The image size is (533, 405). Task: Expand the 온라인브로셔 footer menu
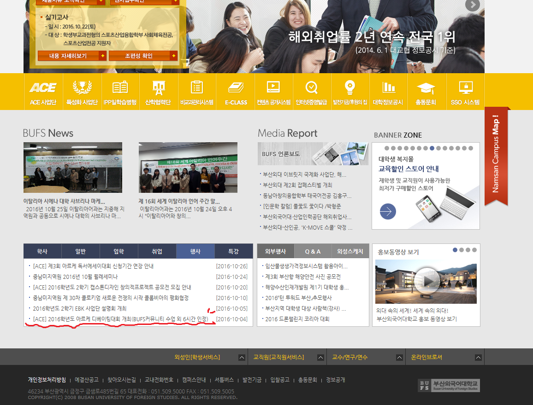click(479, 358)
